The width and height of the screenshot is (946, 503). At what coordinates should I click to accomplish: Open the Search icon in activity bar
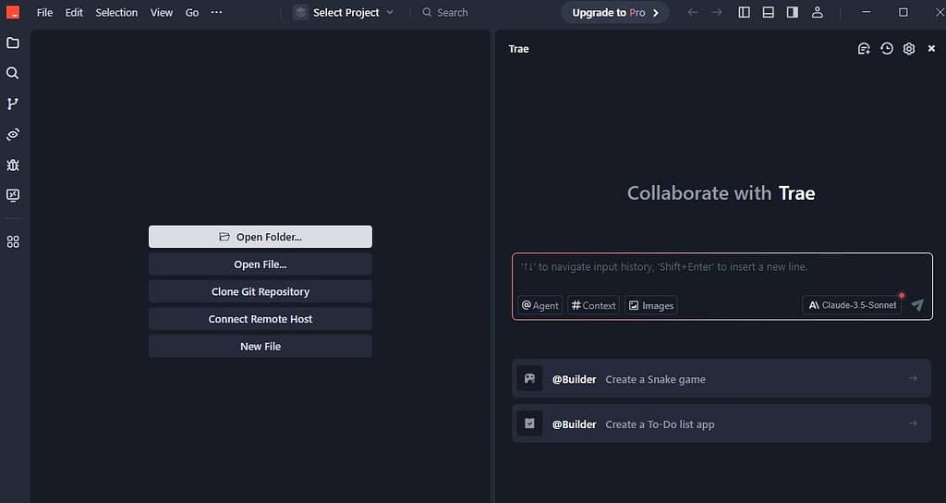pyautogui.click(x=13, y=73)
